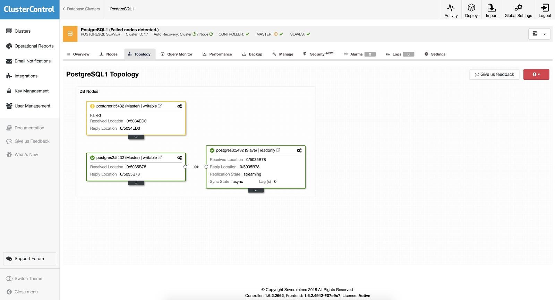Open the Support Forum button
555x300 pixels.
tap(29, 259)
